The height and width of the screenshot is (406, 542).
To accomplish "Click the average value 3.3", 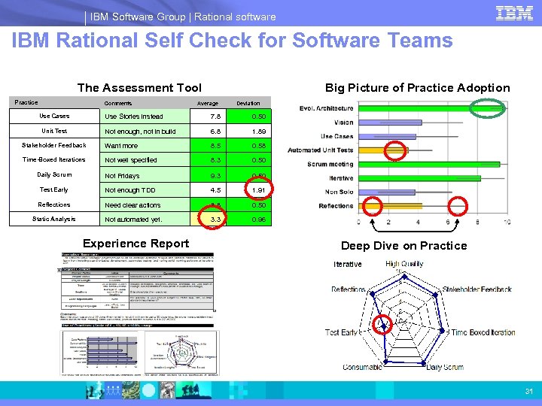I will point(215,220).
